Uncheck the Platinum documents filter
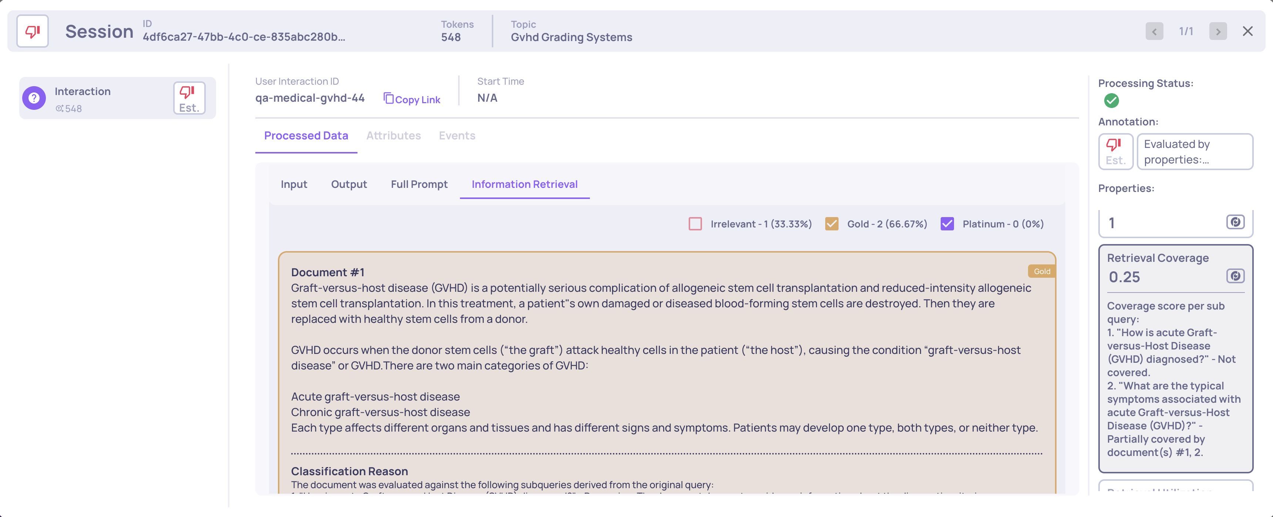1273x517 pixels. [x=947, y=224]
